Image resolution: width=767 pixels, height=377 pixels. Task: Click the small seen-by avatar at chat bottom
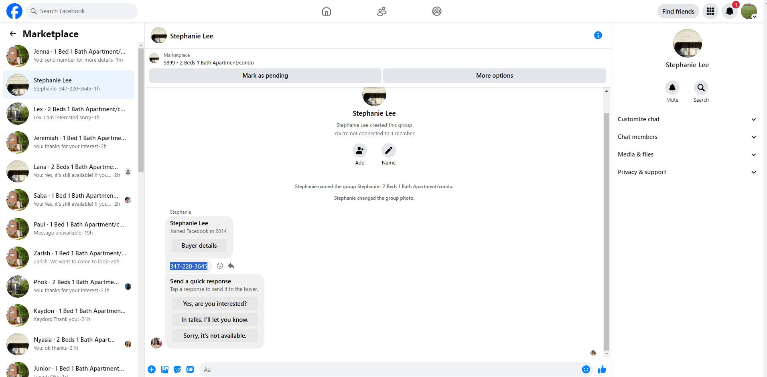[593, 353]
